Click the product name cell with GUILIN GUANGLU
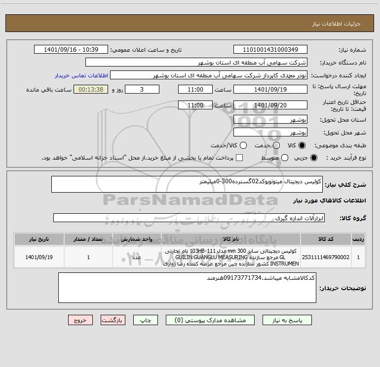380x367 pixels. pyautogui.click(x=231, y=257)
